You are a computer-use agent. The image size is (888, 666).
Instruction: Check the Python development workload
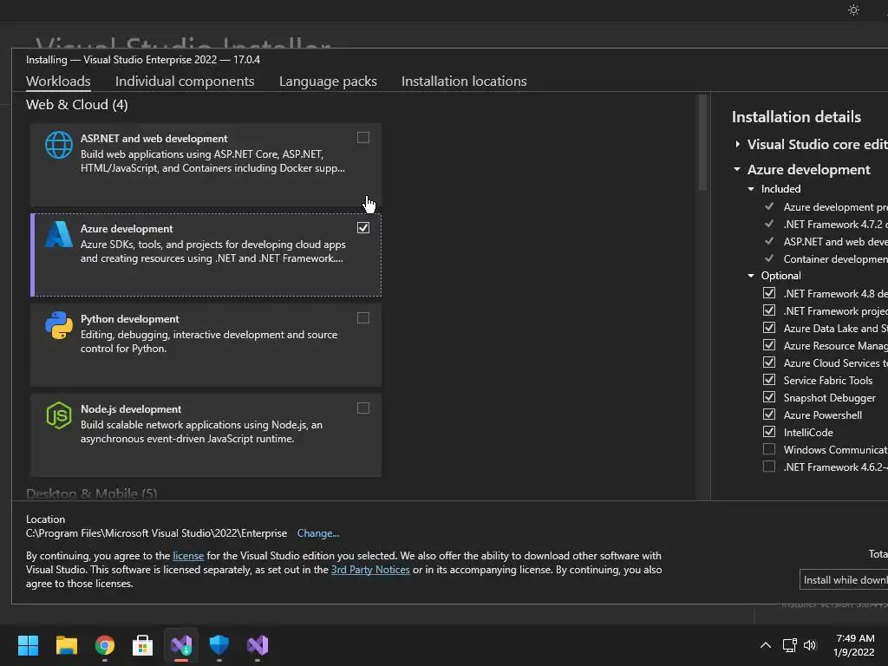click(363, 317)
